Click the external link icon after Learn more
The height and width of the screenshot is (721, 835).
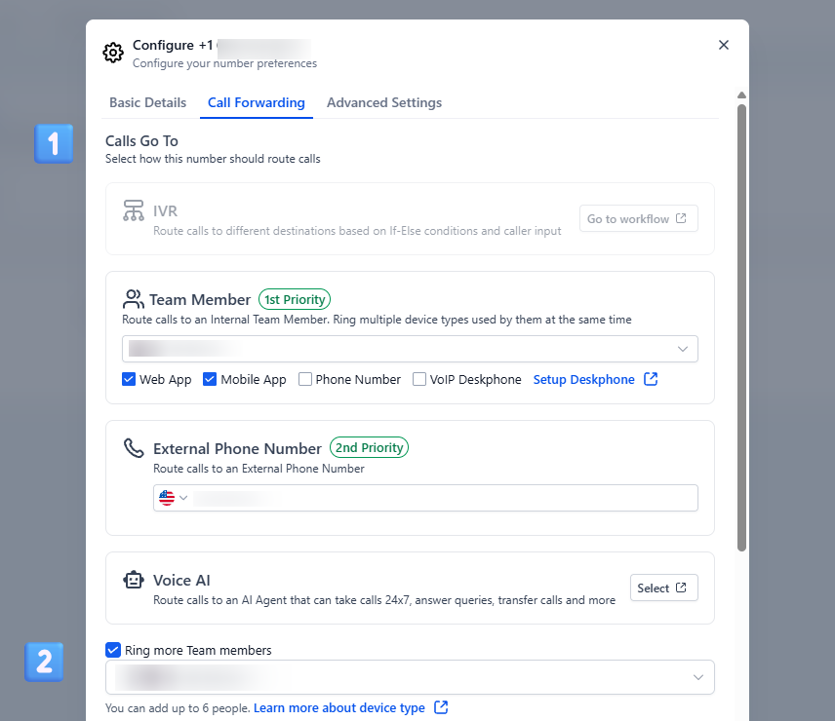[x=441, y=707]
